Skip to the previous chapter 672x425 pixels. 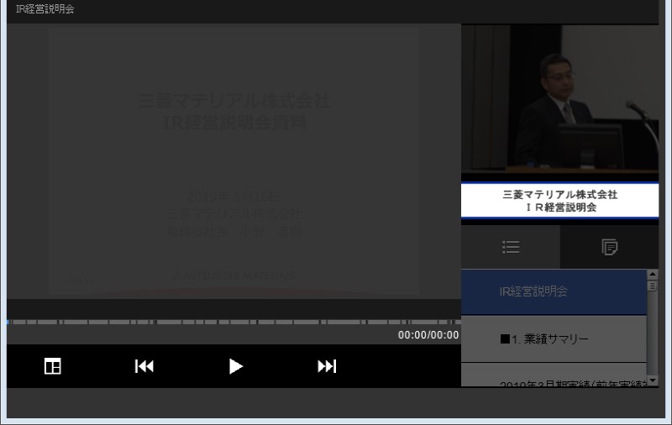click(144, 366)
